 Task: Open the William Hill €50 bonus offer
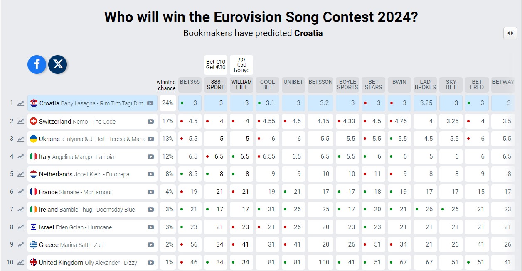click(x=241, y=65)
